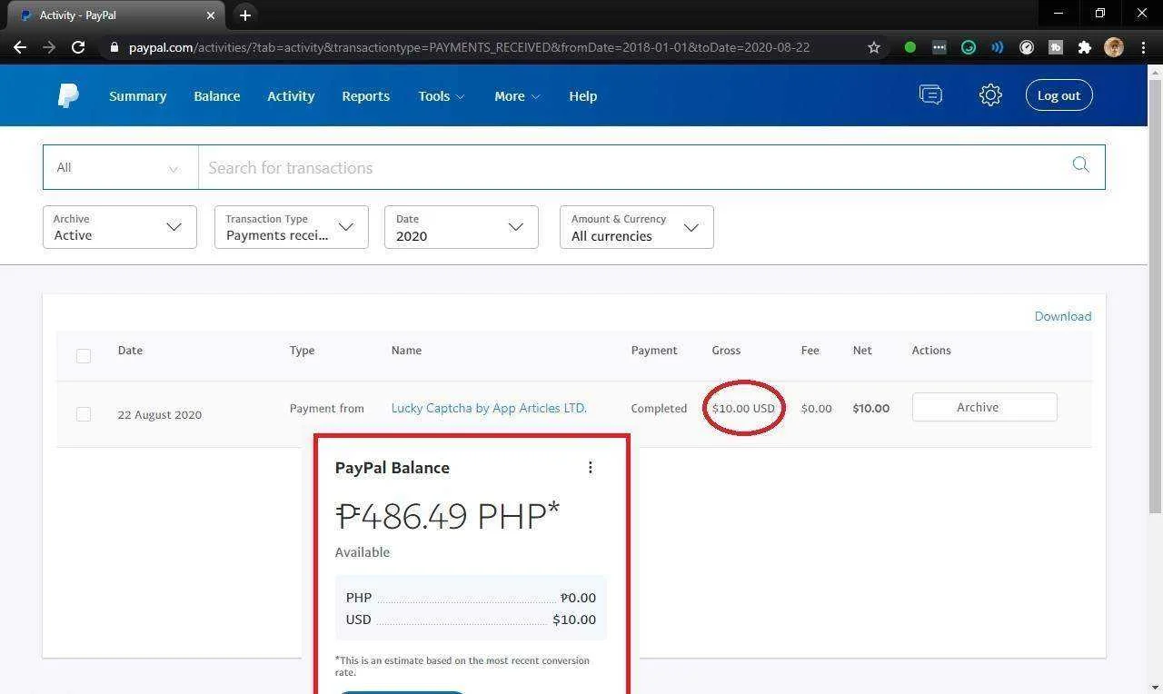
Task: Click the Name column header
Action: 406,350
